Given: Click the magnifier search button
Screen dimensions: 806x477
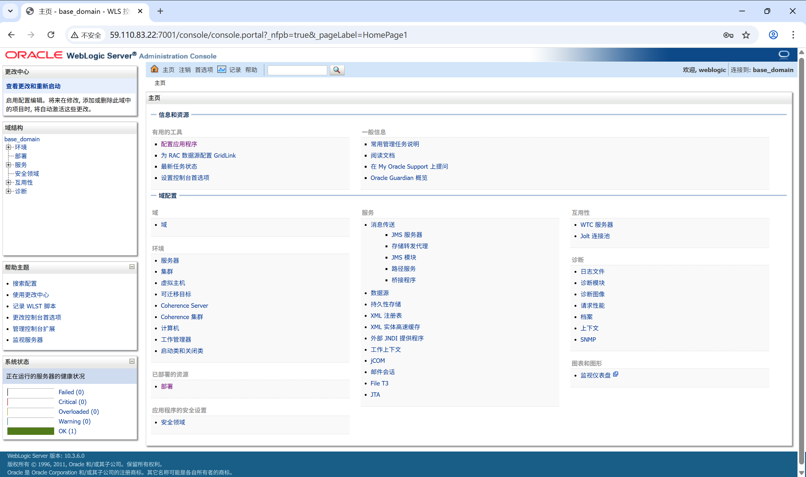Looking at the screenshot, I should point(337,70).
